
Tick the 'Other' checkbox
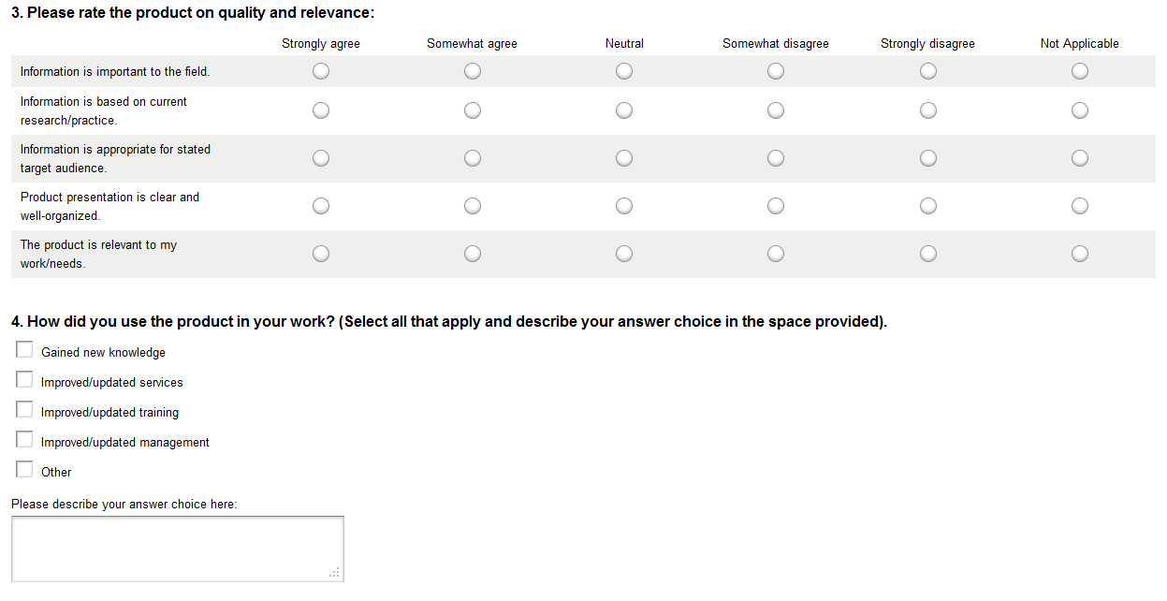click(x=24, y=470)
